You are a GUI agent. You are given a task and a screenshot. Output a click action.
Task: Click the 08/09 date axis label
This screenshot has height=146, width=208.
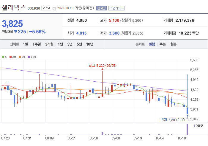coord(49,138)
